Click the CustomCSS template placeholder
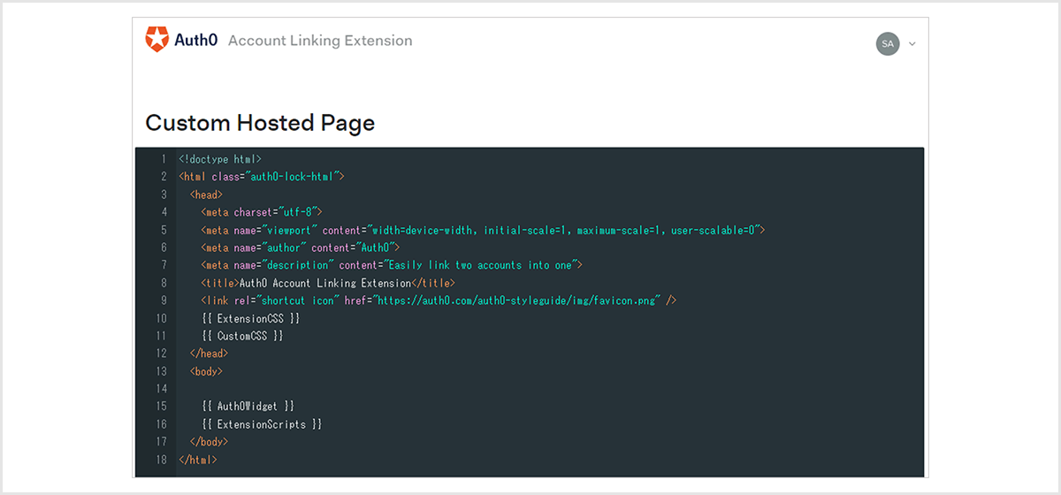This screenshot has width=1061, height=495. coord(242,336)
